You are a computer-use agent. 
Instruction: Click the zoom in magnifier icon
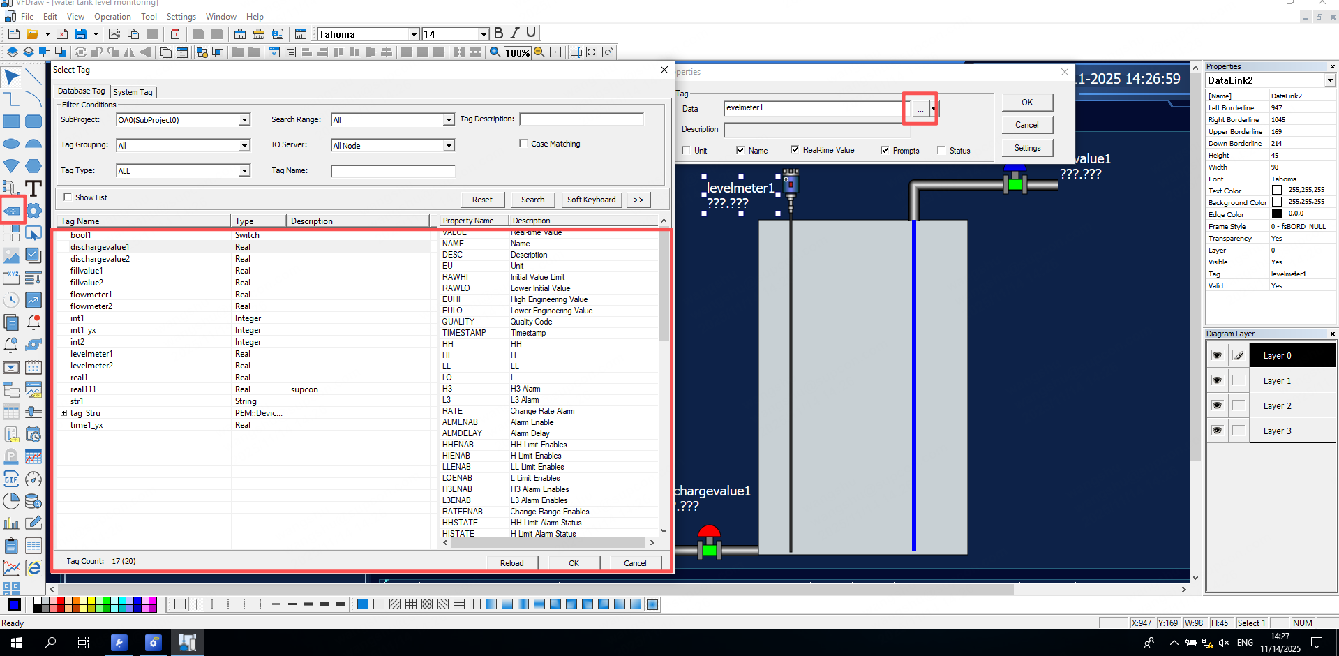(x=495, y=52)
